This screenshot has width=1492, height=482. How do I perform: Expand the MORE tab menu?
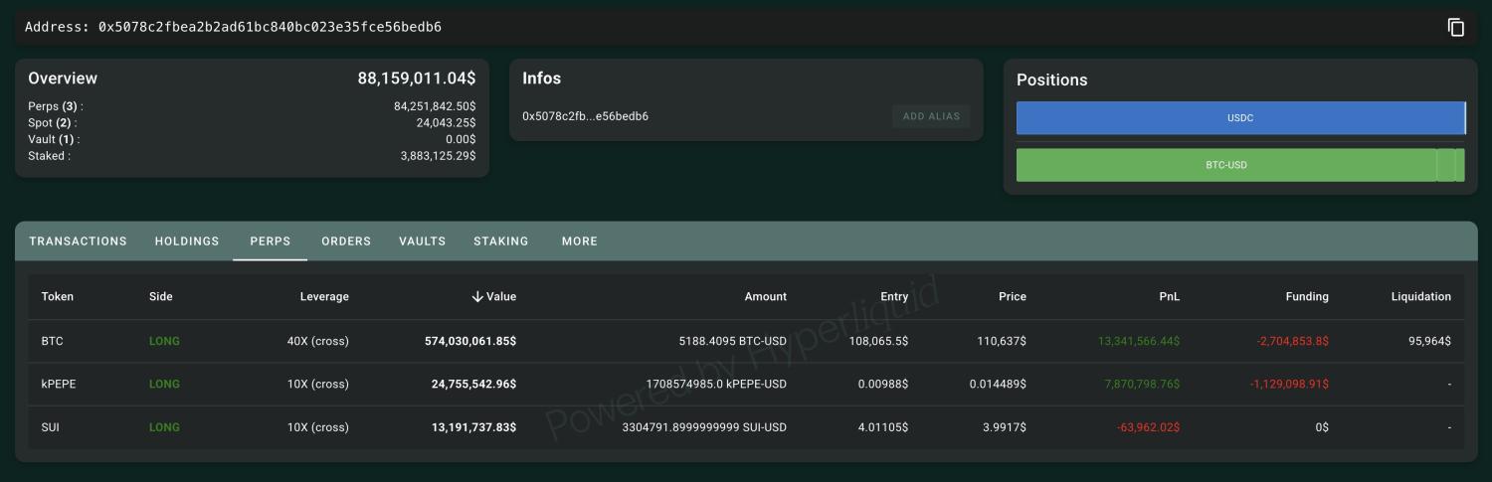click(579, 241)
